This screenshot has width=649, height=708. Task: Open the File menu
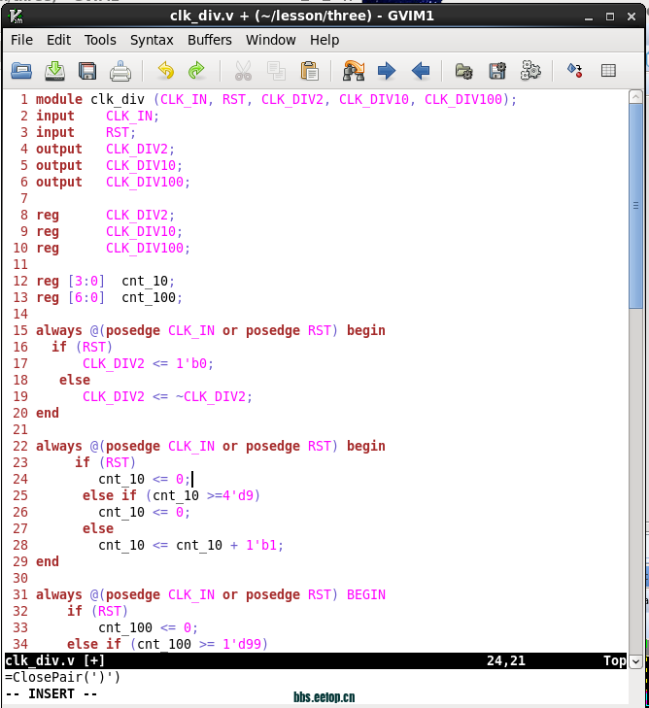point(21,40)
